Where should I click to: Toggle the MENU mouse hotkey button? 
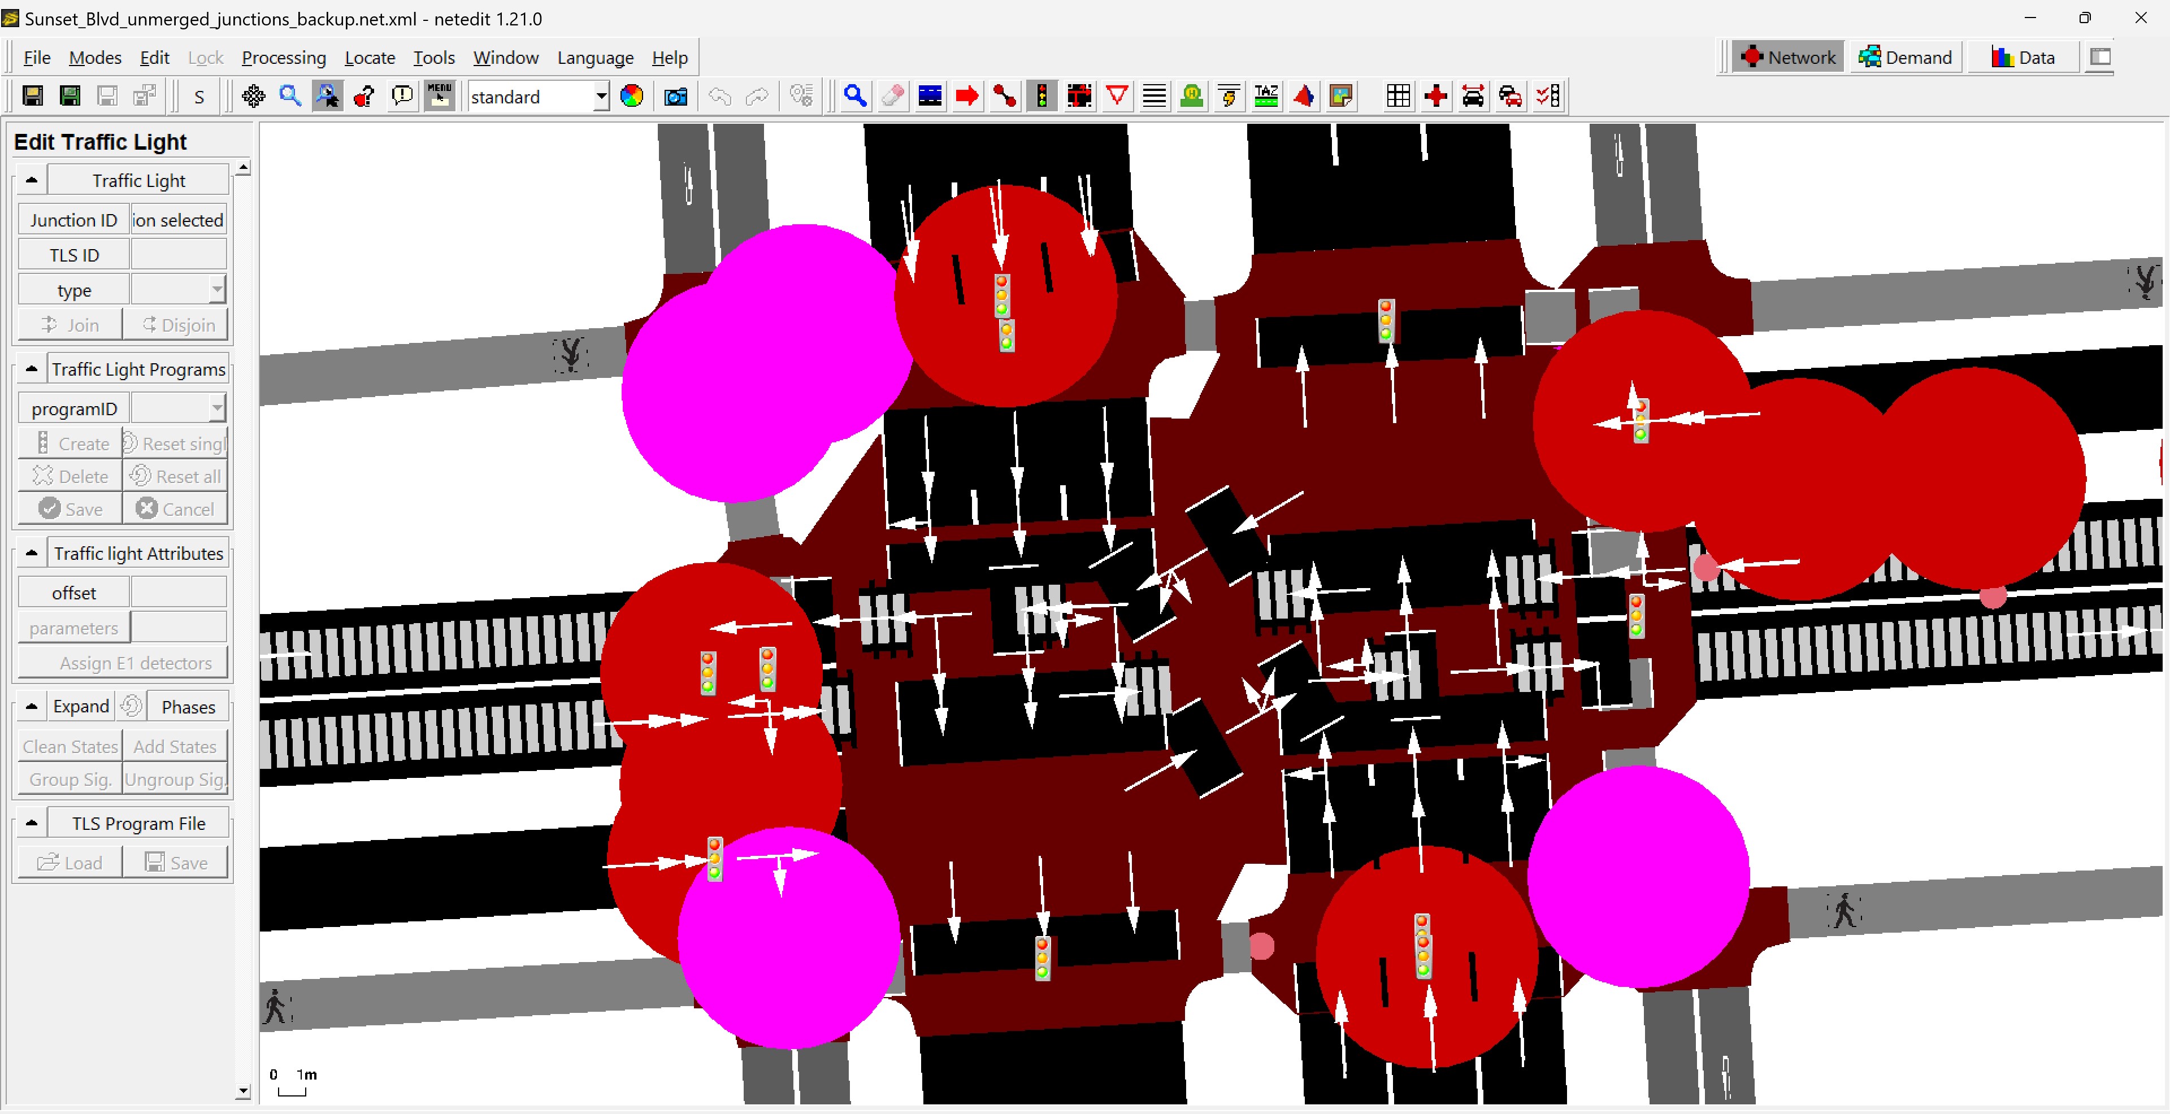coord(440,96)
